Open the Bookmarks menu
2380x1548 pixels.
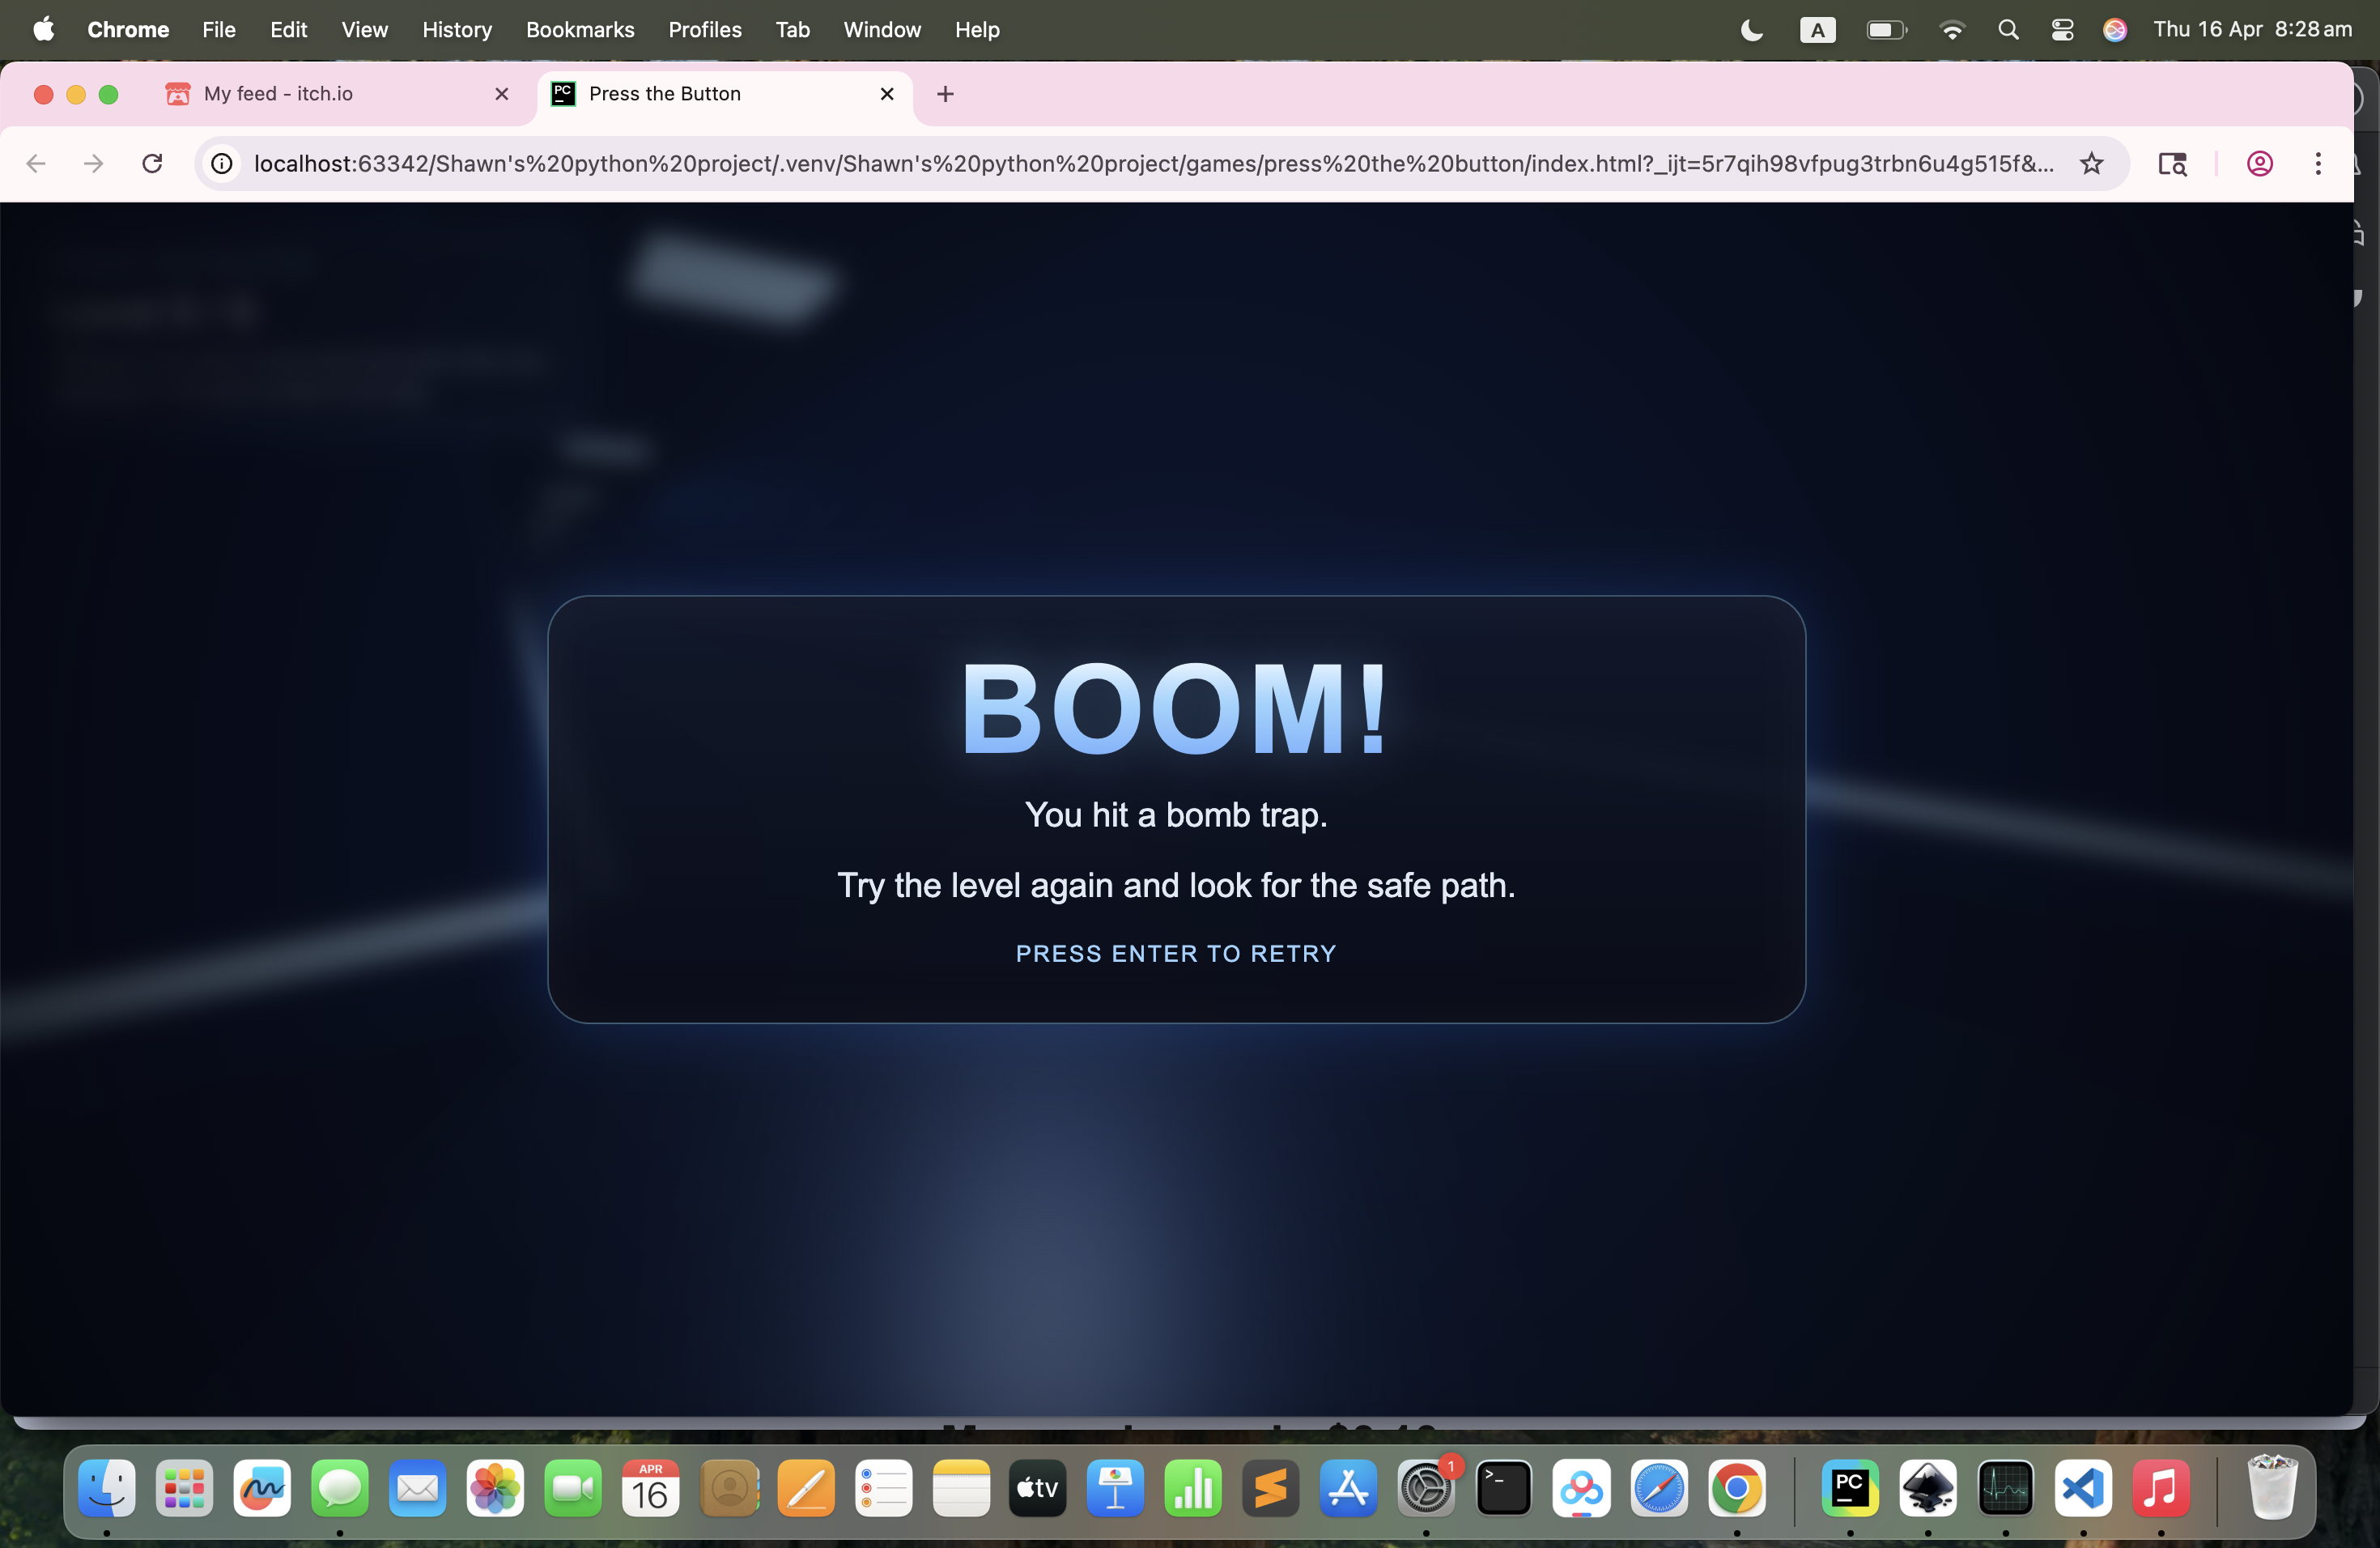[580, 30]
